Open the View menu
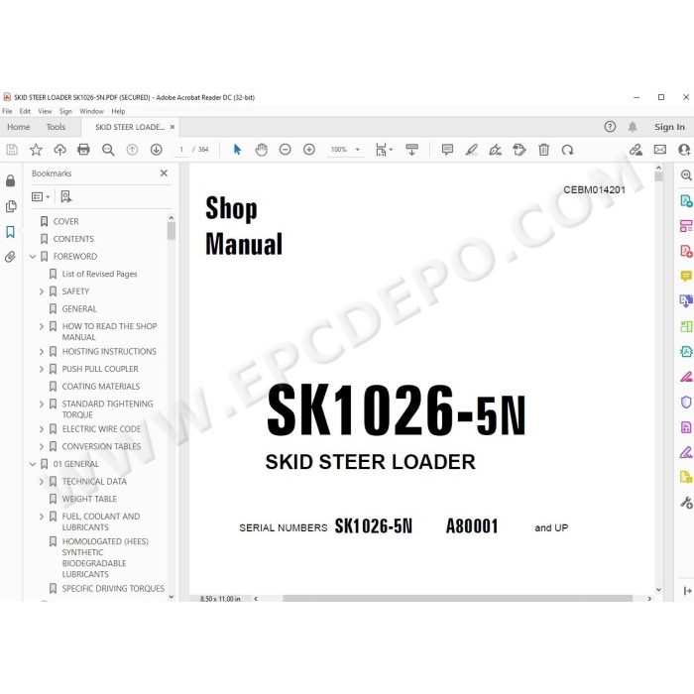 click(45, 111)
